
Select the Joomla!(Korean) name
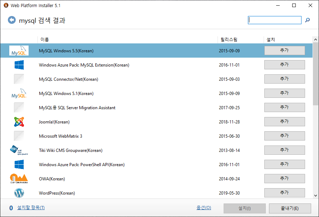coord(54,122)
